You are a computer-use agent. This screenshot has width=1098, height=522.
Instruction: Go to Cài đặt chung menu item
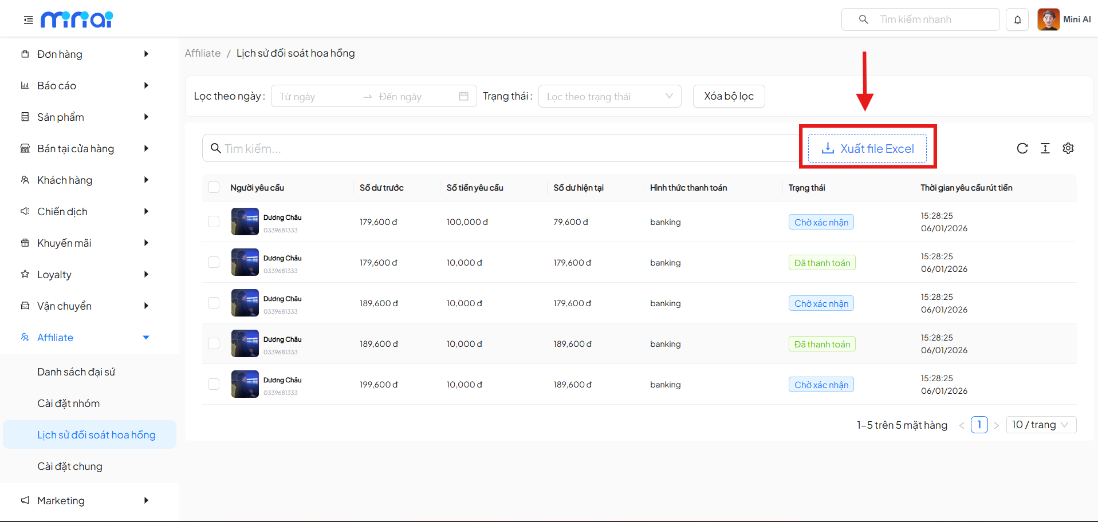pyautogui.click(x=70, y=466)
